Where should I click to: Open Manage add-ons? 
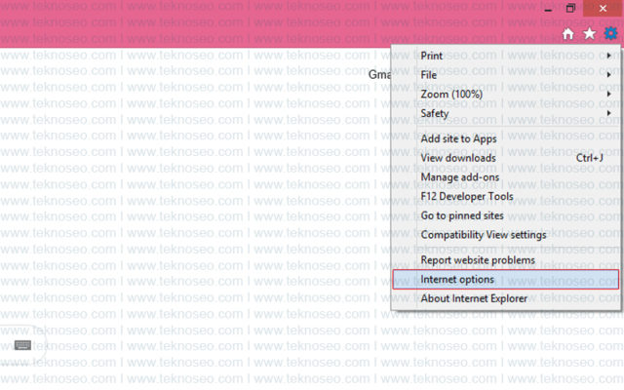point(505,177)
